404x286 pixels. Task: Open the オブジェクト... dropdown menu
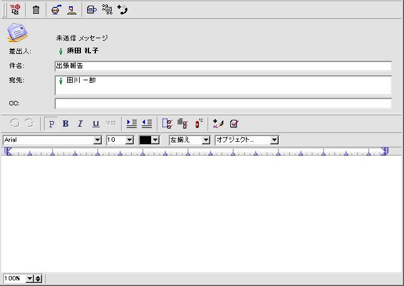tap(274, 140)
